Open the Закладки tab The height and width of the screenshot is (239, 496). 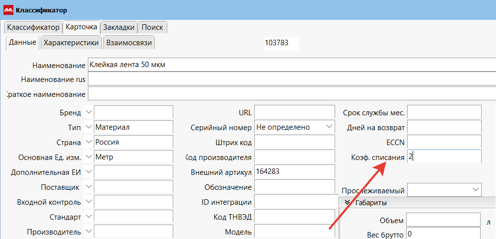[119, 27]
